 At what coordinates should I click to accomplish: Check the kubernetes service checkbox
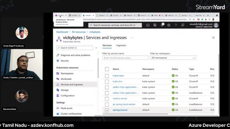(x=107, y=76)
